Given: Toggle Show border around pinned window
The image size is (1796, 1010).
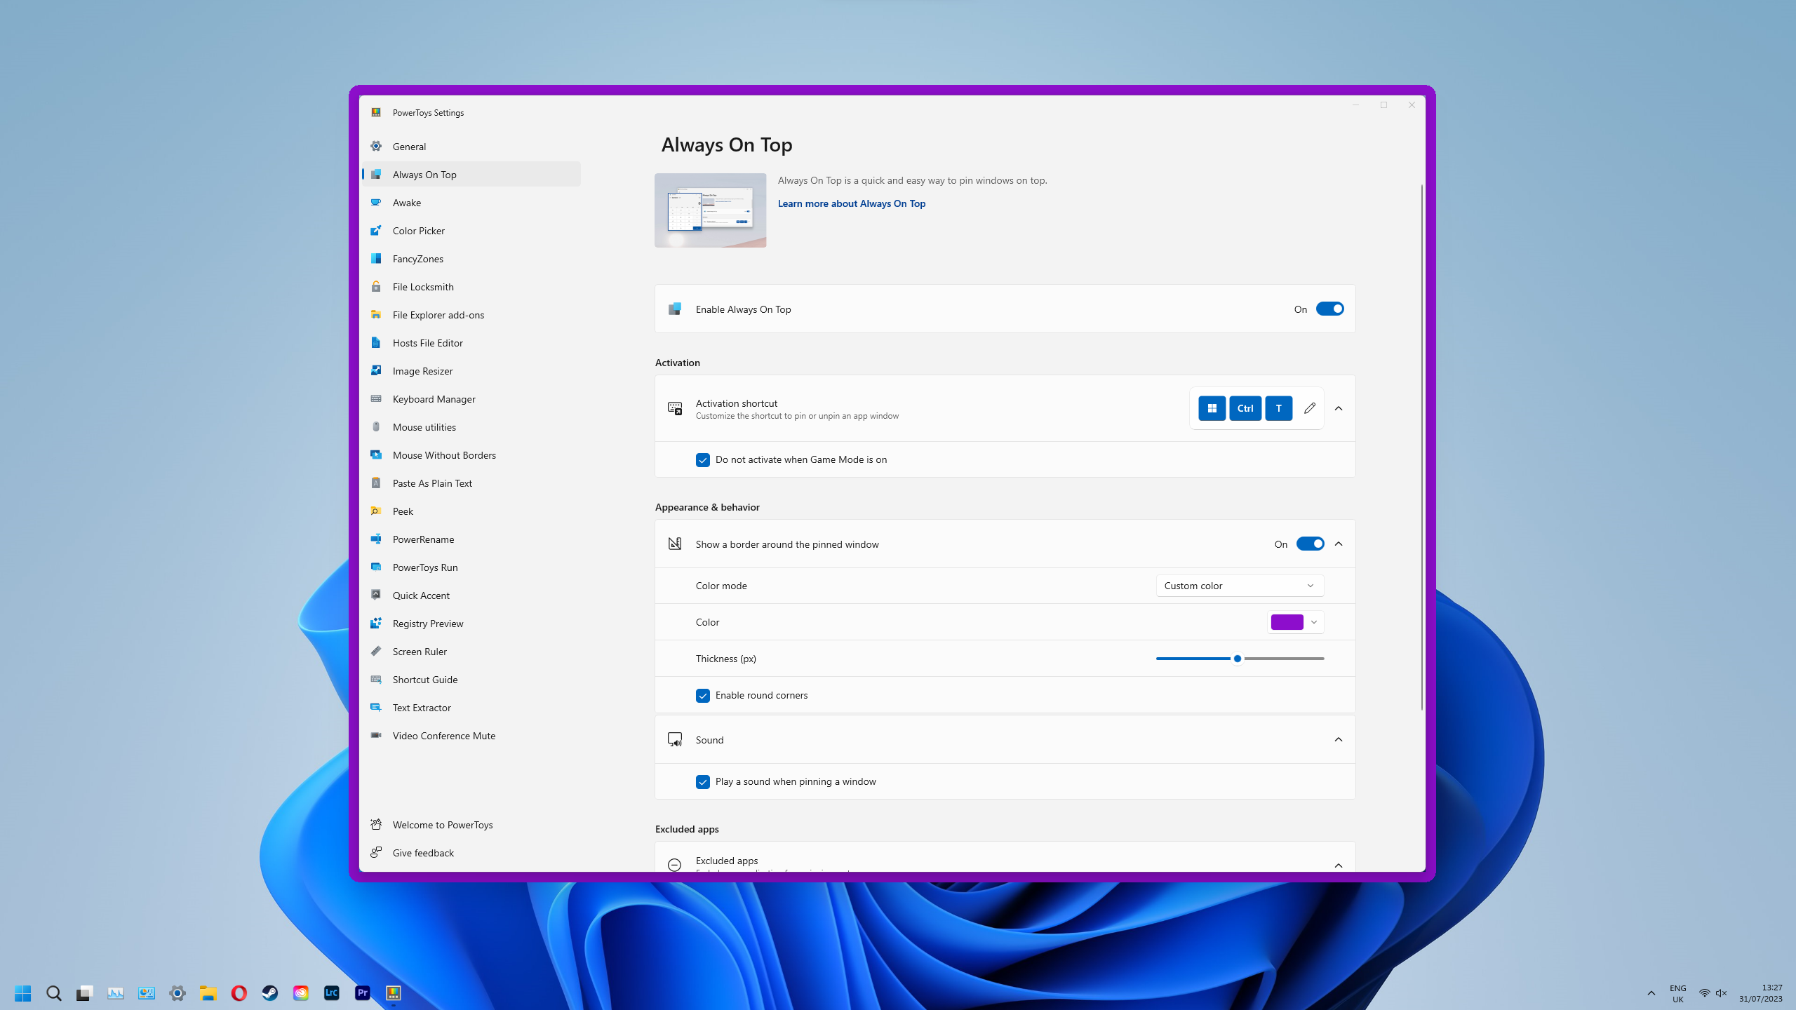Looking at the screenshot, I should [1310, 544].
